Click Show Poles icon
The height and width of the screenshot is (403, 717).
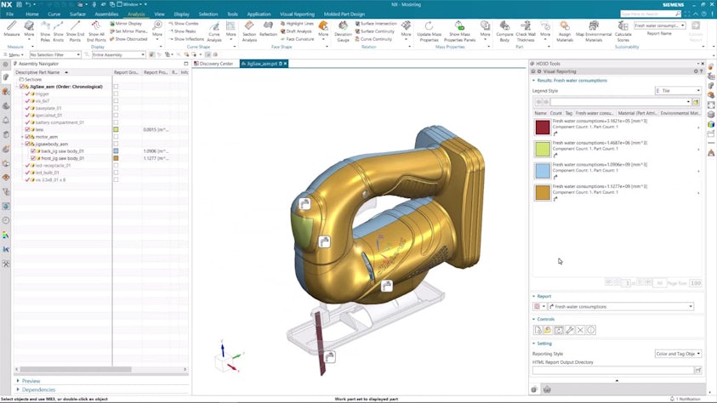[x=45, y=31]
